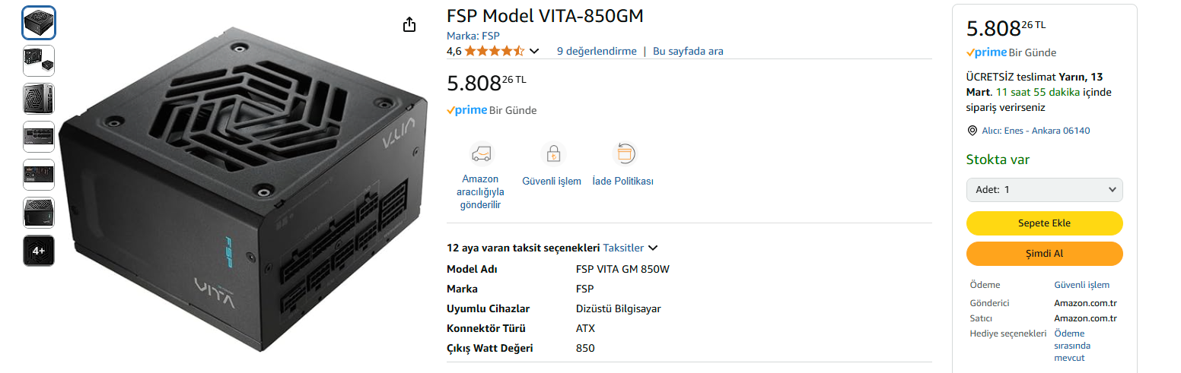
Task: Open the Marka: FSP brand link
Action: point(473,36)
